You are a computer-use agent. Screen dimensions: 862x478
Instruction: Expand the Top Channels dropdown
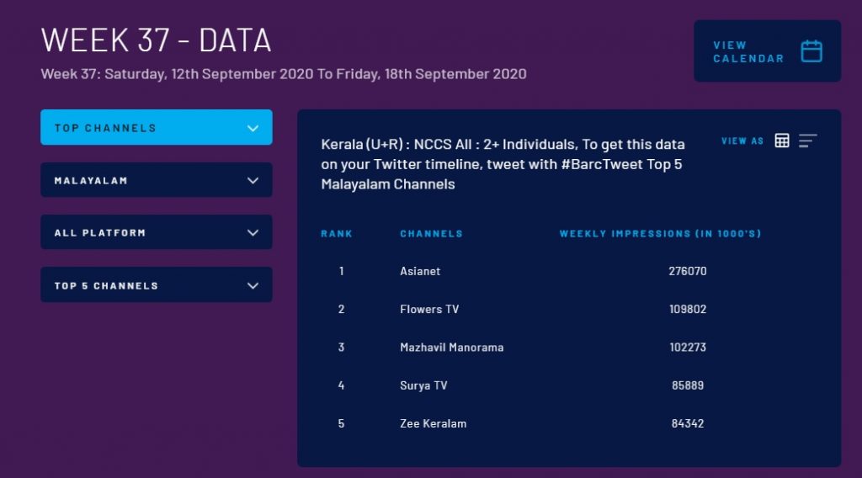point(157,128)
